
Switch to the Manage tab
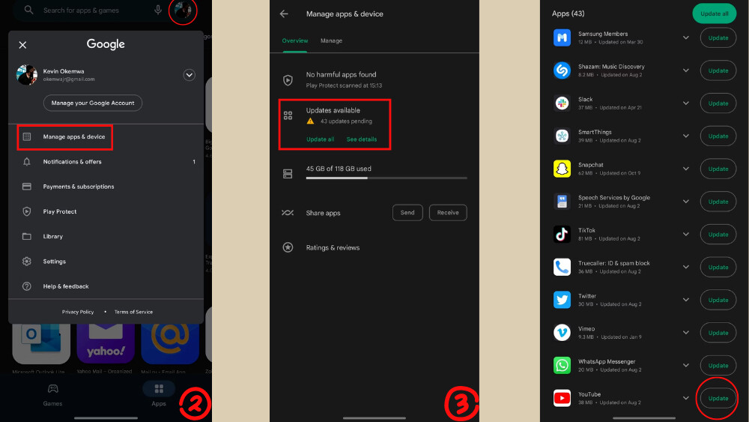331,40
